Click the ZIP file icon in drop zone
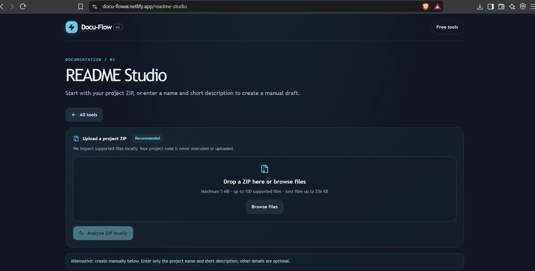Screen dimensions: 535x271 264,169
